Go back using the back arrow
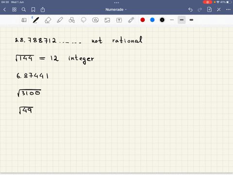 [4, 10]
